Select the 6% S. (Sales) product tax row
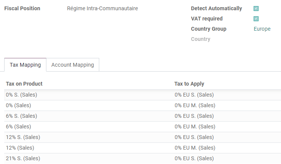 pos(22,116)
